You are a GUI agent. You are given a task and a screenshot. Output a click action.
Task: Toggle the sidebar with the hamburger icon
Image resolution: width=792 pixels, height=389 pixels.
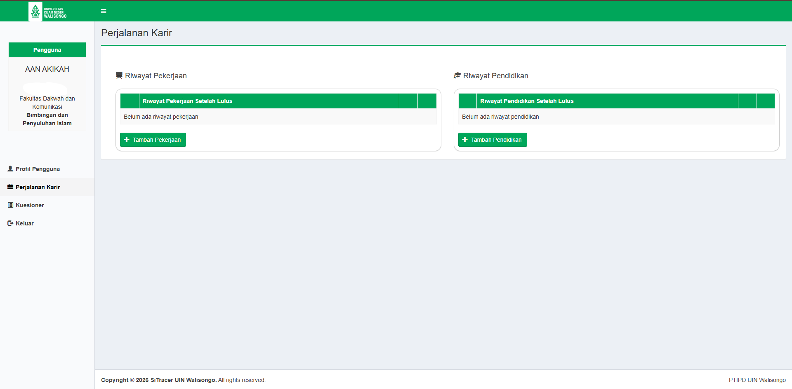(104, 11)
